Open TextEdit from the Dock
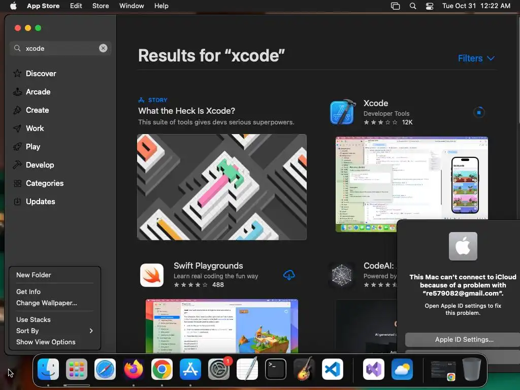The height and width of the screenshot is (390, 520). coord(247,369)
